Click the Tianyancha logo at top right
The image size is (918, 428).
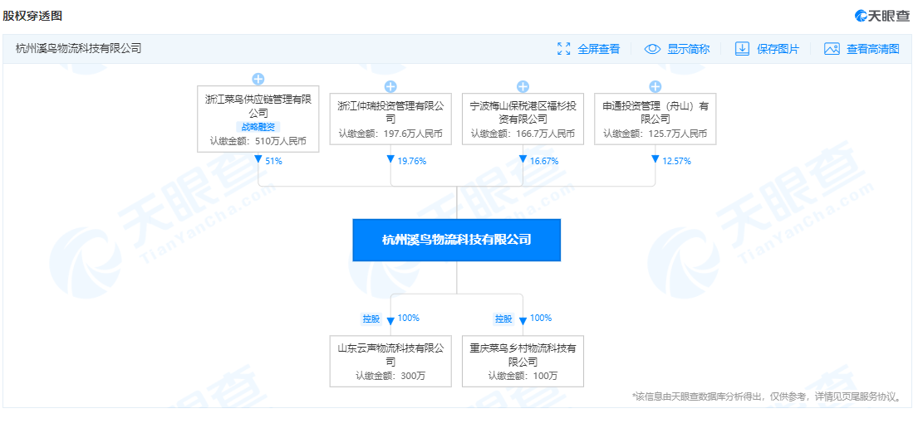coord(881,16)
